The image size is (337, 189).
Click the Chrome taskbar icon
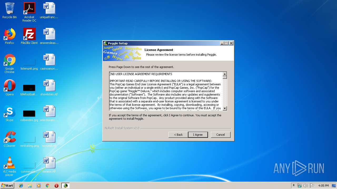coord(47,186)
